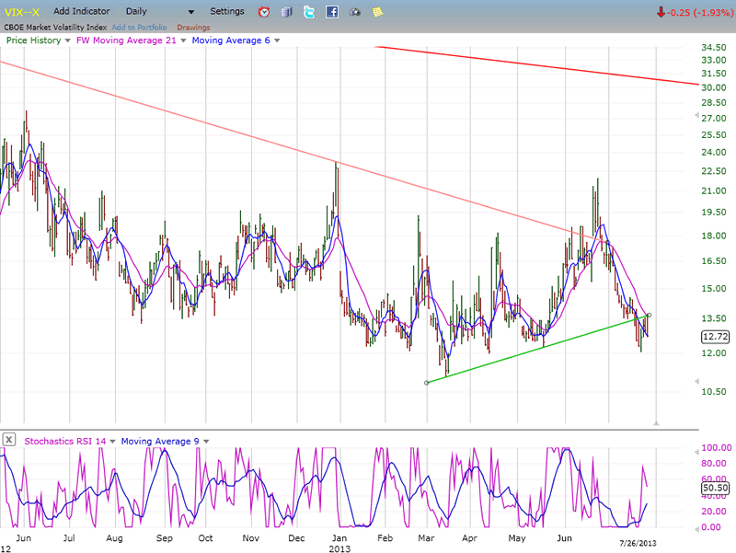The image size is (736, 553).
Task: Share chart via Twitter icon
Action: tap(308, 12)
